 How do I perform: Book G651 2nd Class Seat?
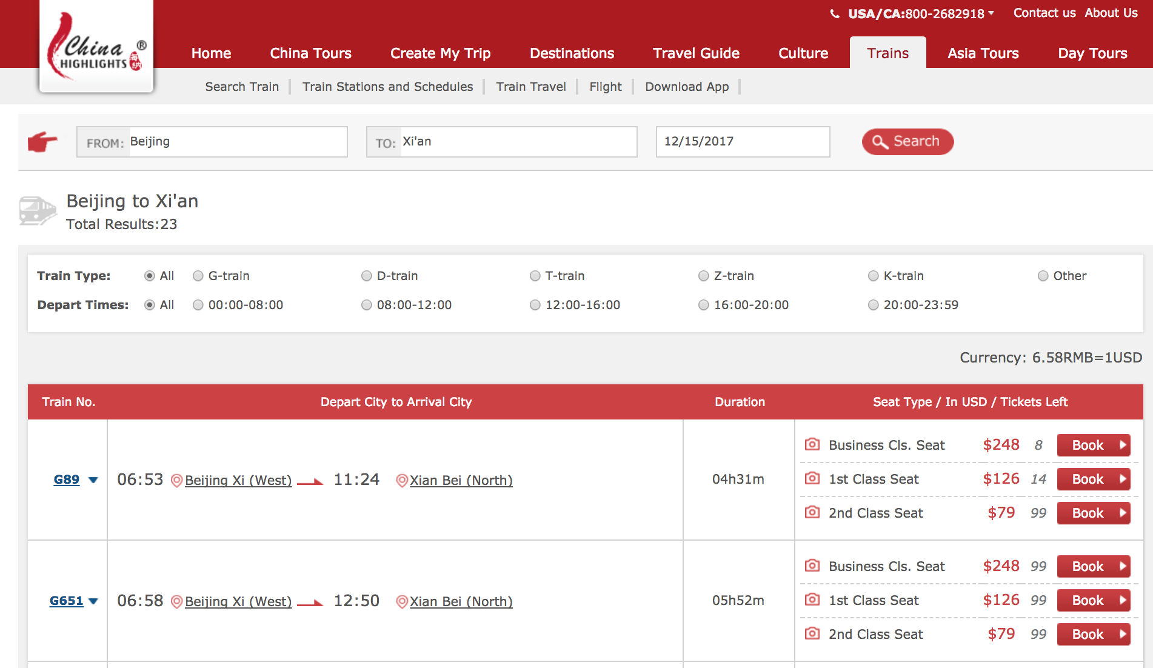(x=1094, y=634)
